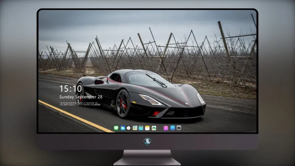Viewport: 295px width, 166px height.
Task: Open the blue App Store icon
Action: (x=173, y=128)
